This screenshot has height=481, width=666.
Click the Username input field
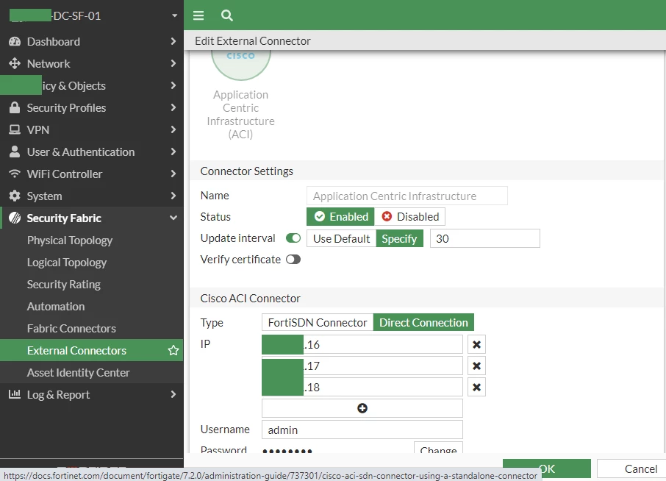pos(362,430)
